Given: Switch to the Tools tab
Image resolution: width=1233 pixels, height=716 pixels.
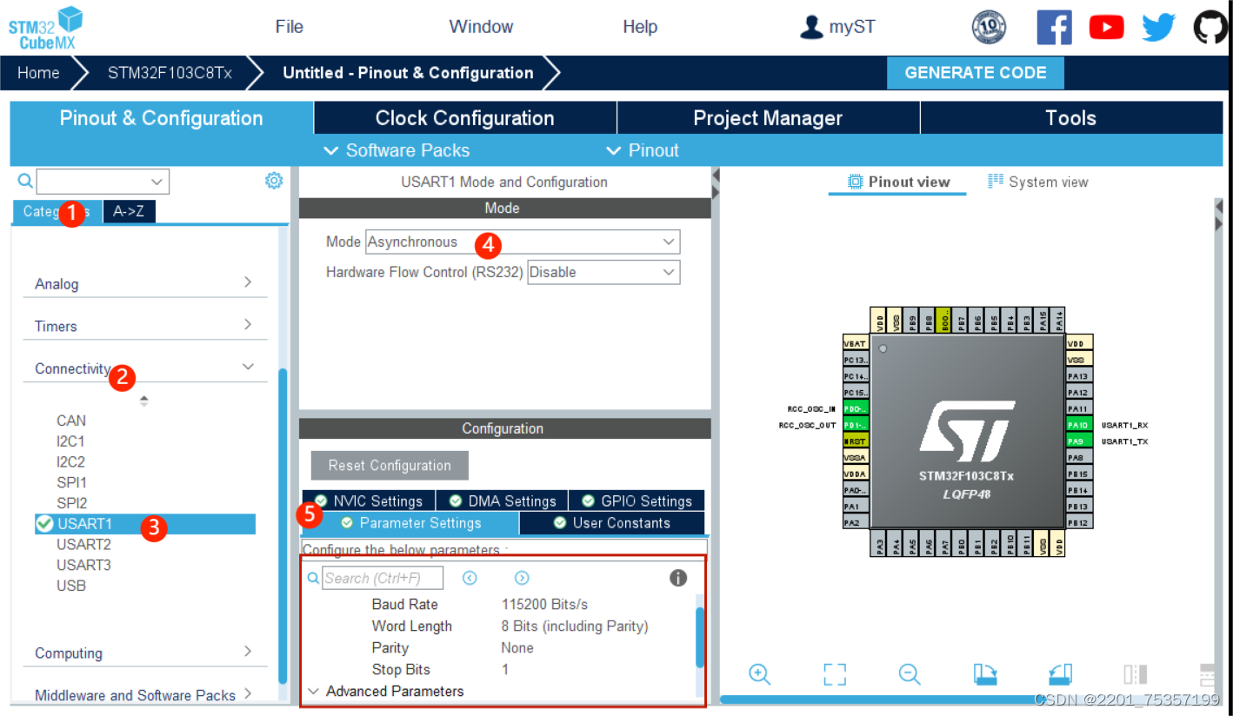Looking at the screenshot, I should click(x=1071, y=118).
